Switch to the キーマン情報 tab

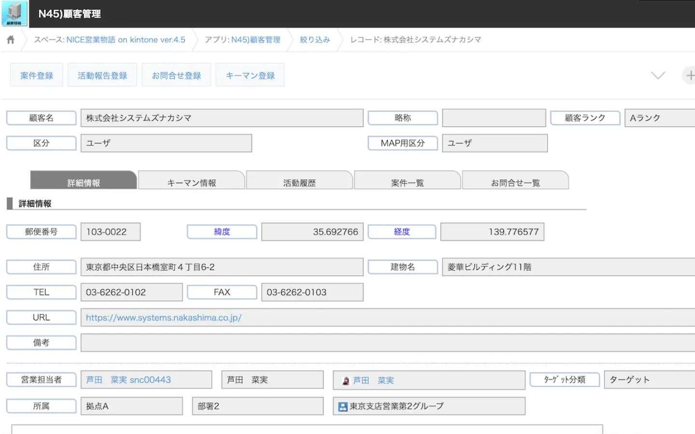(192, 182)
